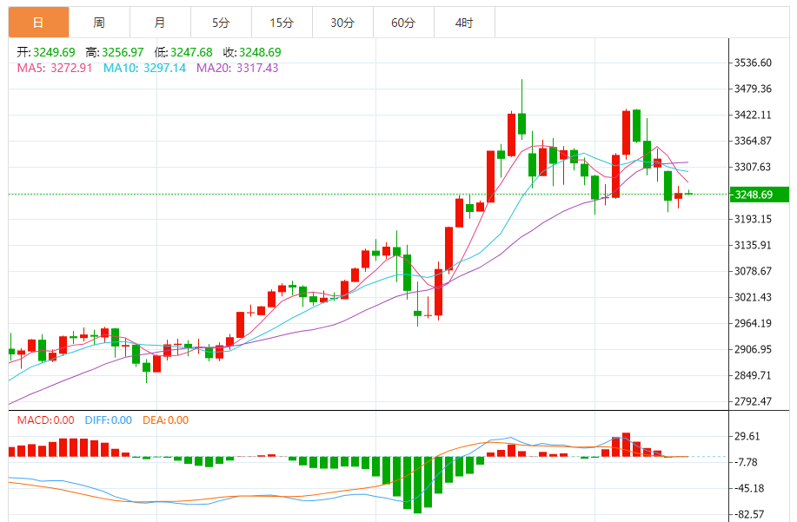
Task: Click the 2964.19 price axis label
Action: 753,323
